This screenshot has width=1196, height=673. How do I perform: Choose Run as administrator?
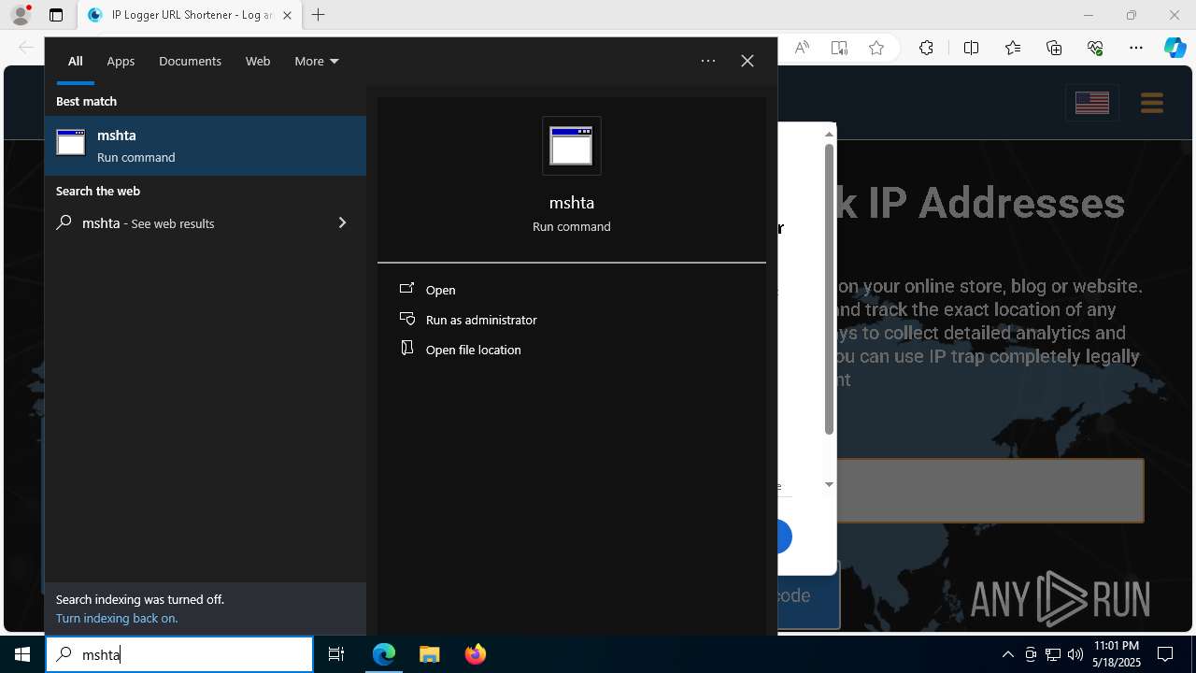(481, 320)
